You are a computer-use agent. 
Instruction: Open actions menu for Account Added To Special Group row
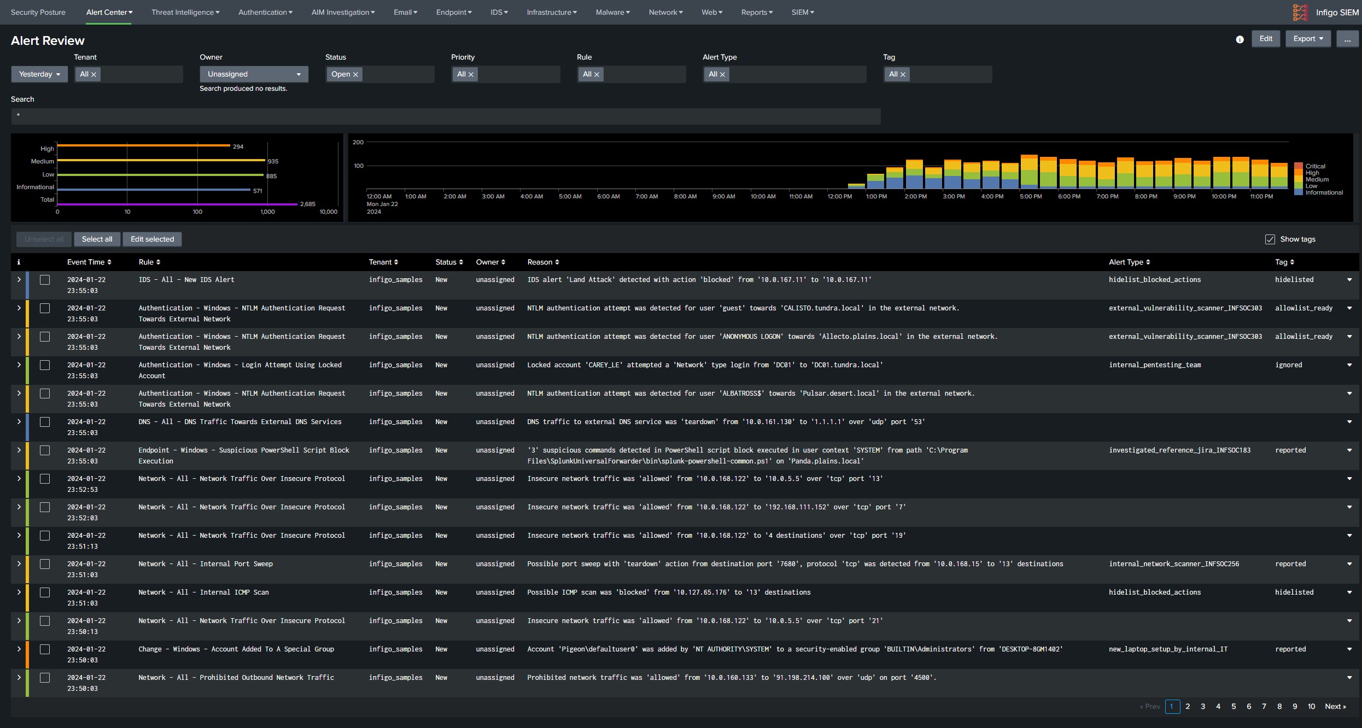1349,649
